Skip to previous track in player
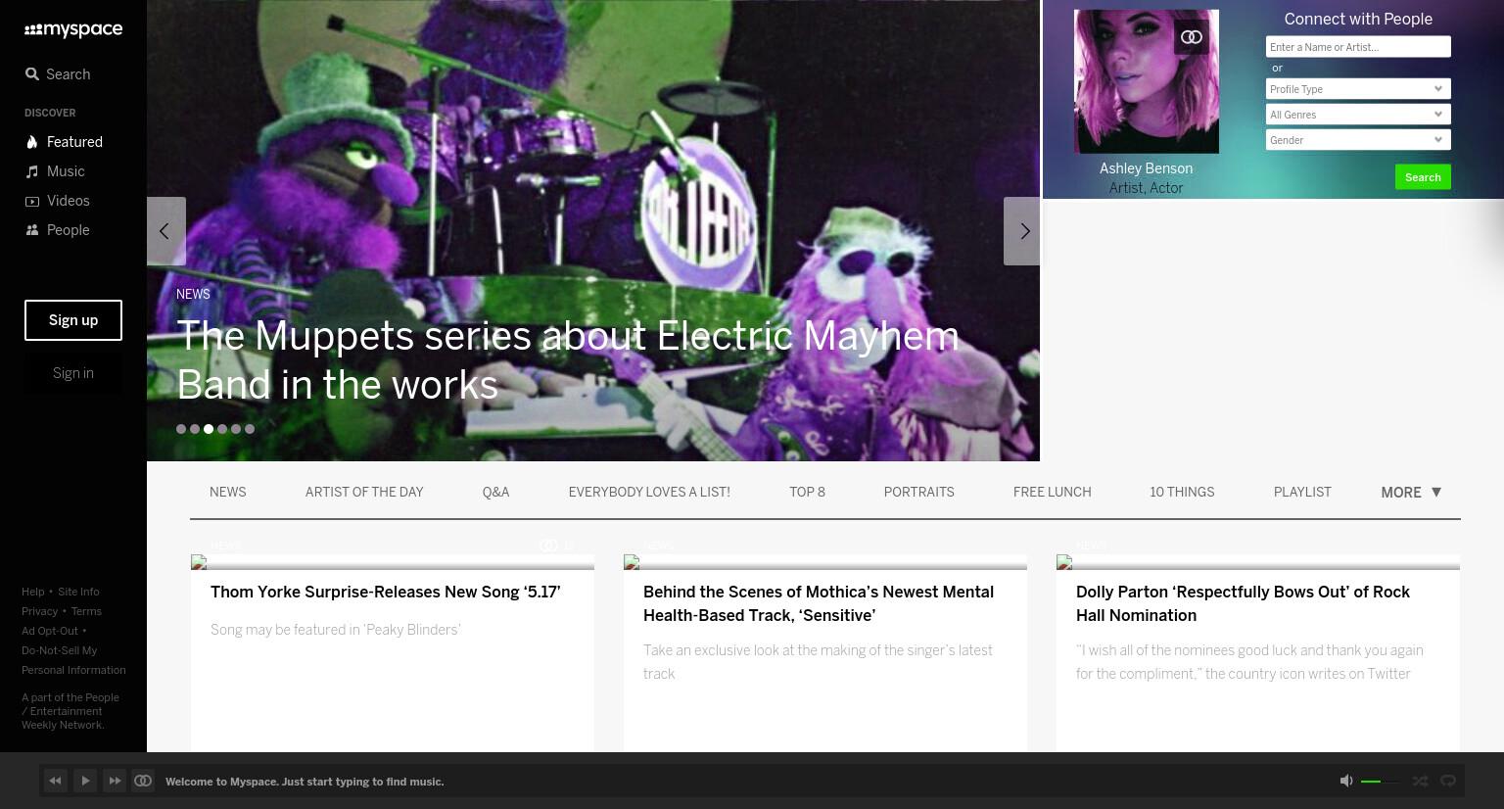 pos(55,781)
